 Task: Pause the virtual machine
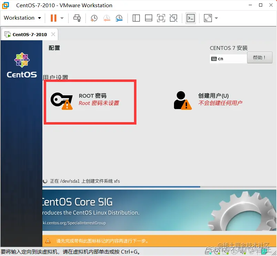[53, 18]
